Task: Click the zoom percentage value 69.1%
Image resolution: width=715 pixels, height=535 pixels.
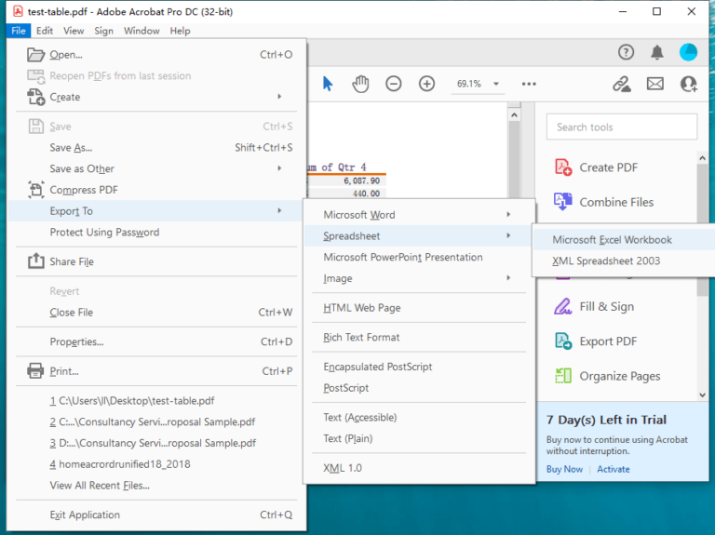Action: (x=469, y=84)
